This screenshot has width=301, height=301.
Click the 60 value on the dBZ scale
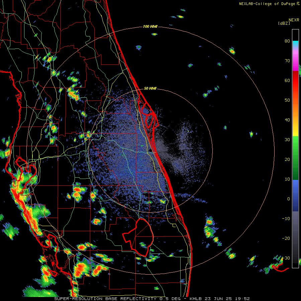(x=287, y=80)
